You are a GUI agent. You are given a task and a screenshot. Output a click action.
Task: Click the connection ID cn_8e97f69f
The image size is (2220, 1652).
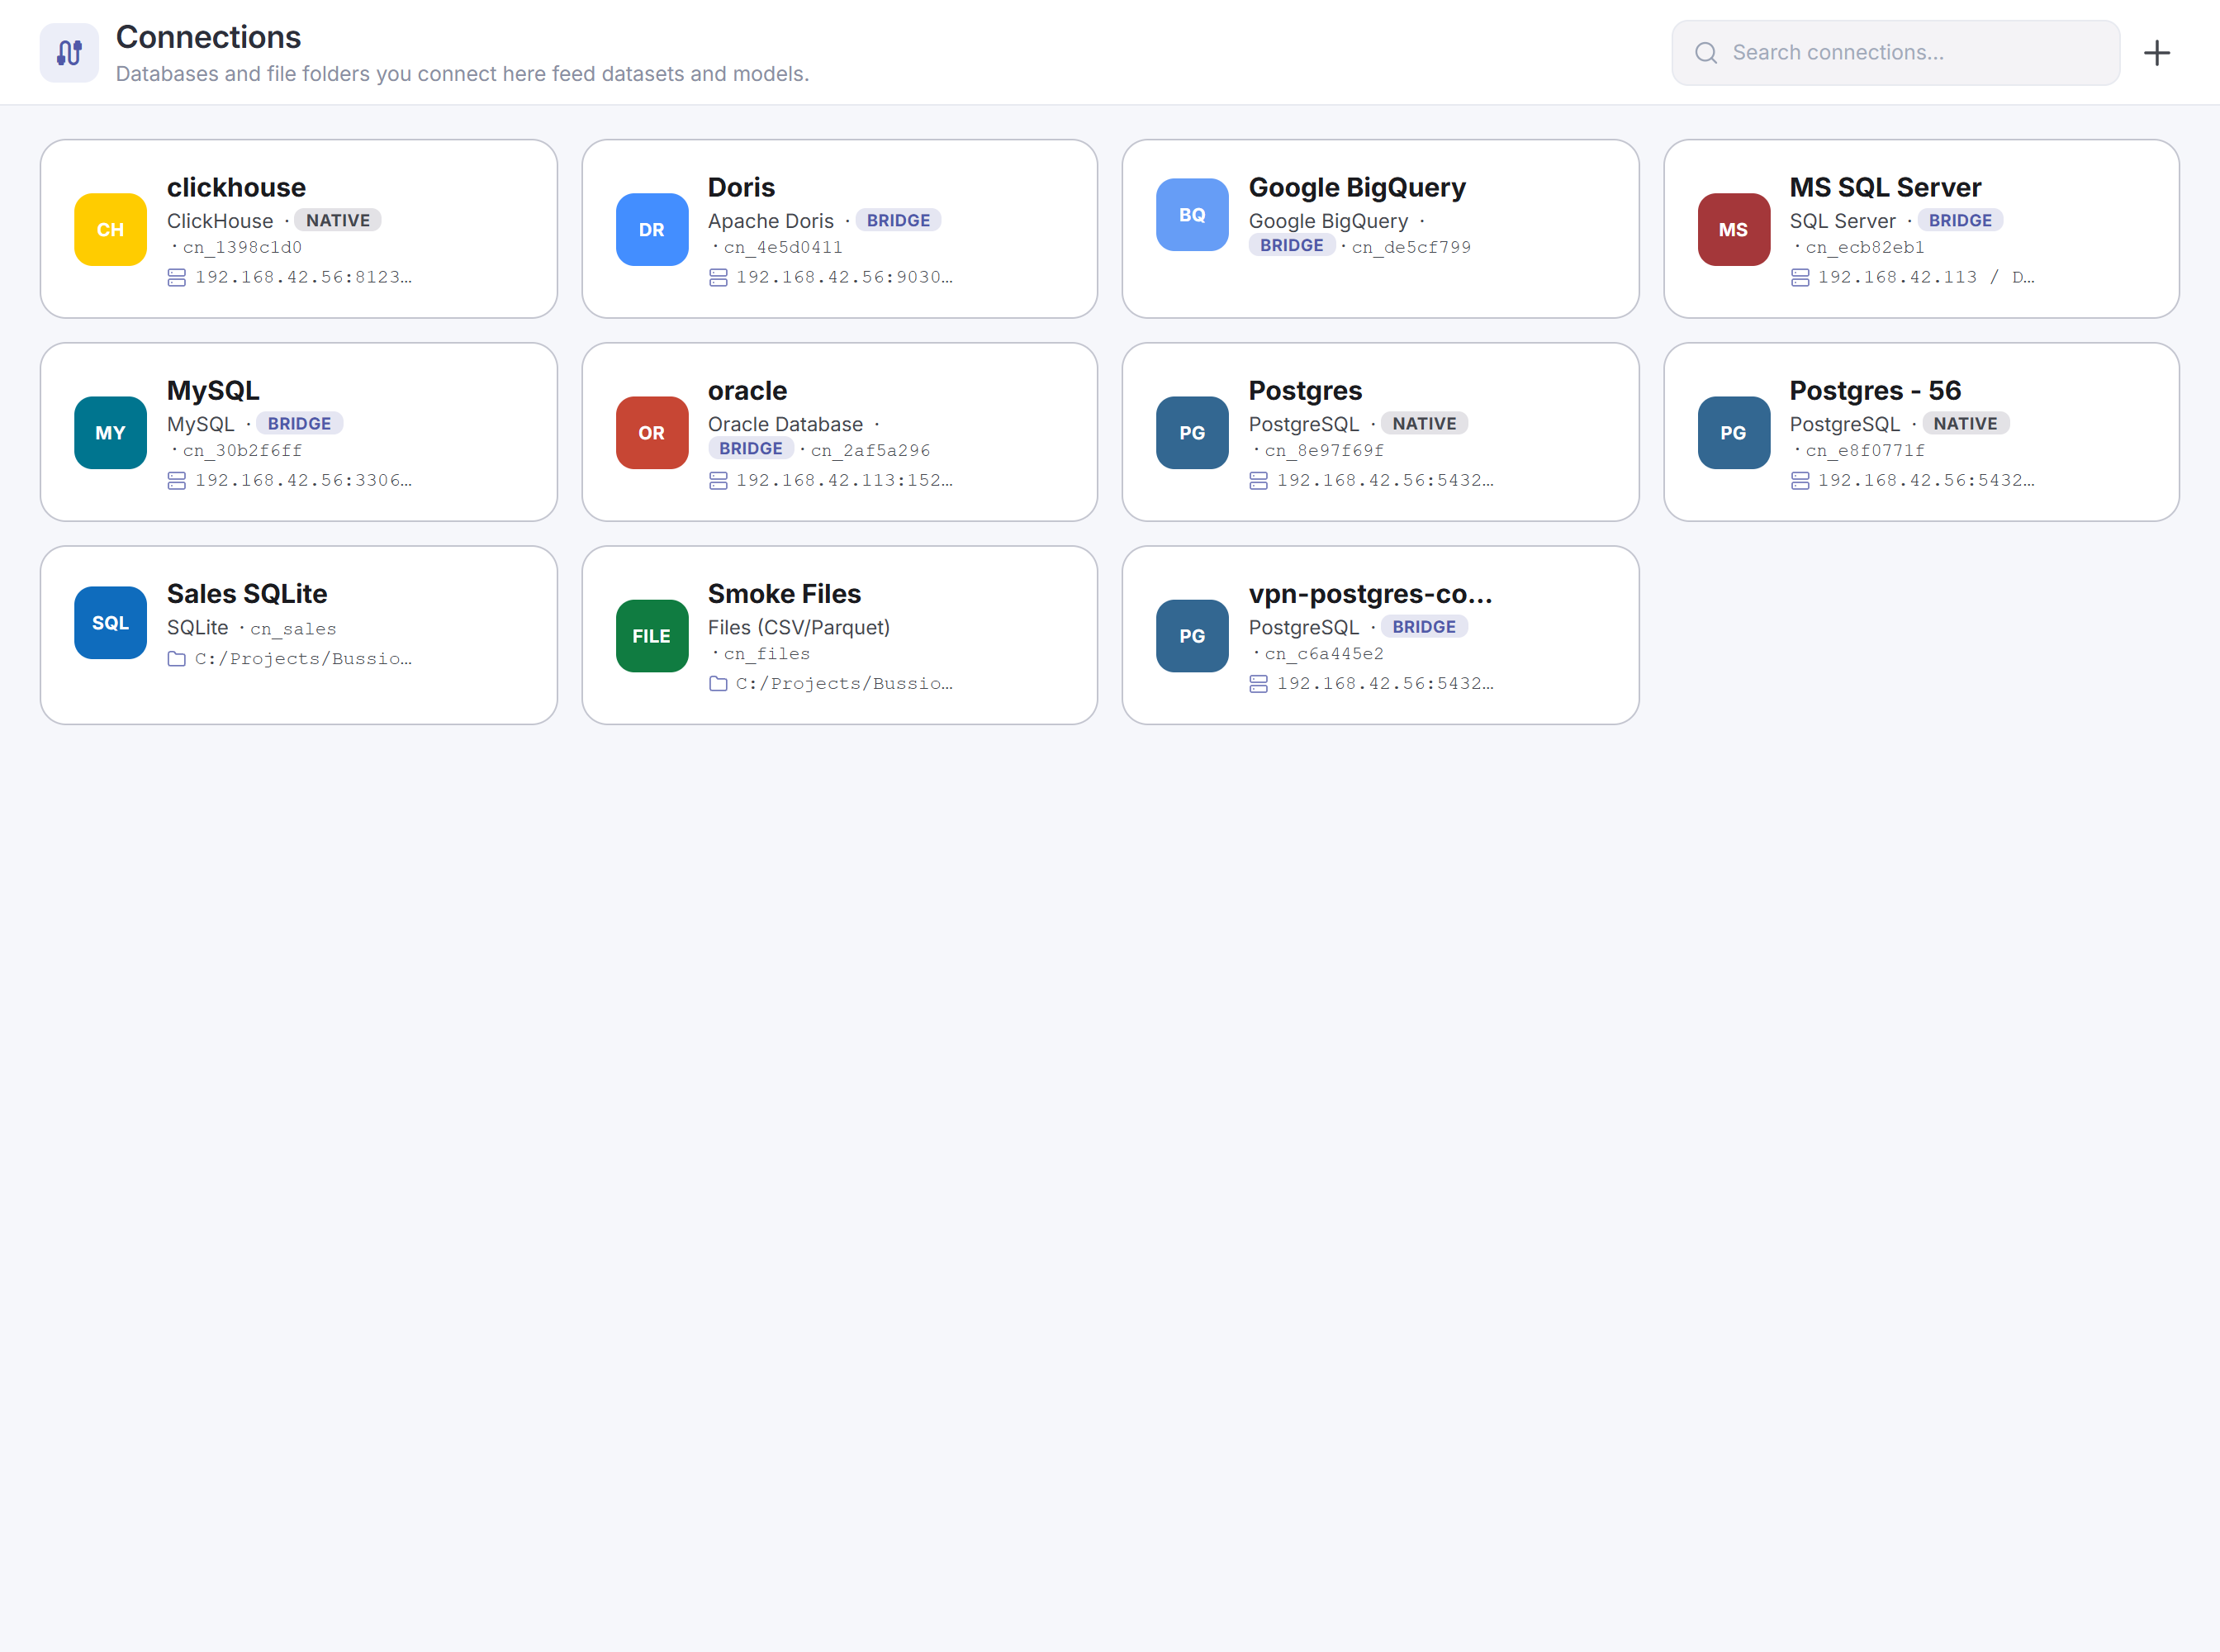point(1324,450)
